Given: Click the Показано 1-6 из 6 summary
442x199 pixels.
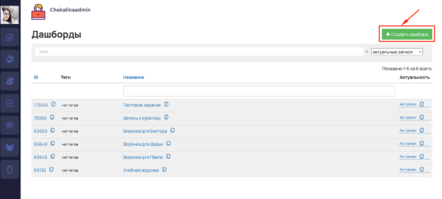Looking at the screenshot, I should pyautogui.click(x=407, y=69).
